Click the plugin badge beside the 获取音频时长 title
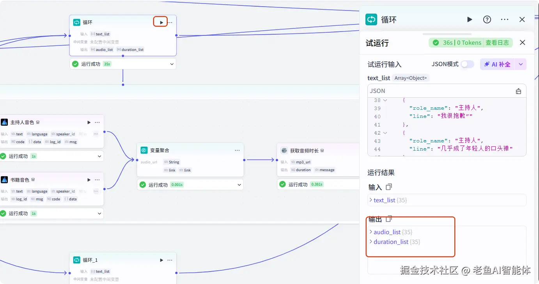 [x=322, y=151]
